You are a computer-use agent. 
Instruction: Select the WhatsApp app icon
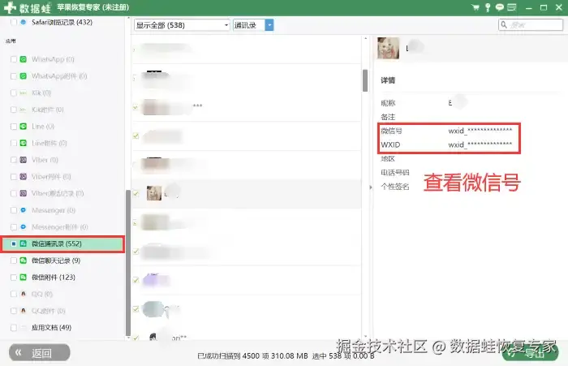click(x=24, y=59)
